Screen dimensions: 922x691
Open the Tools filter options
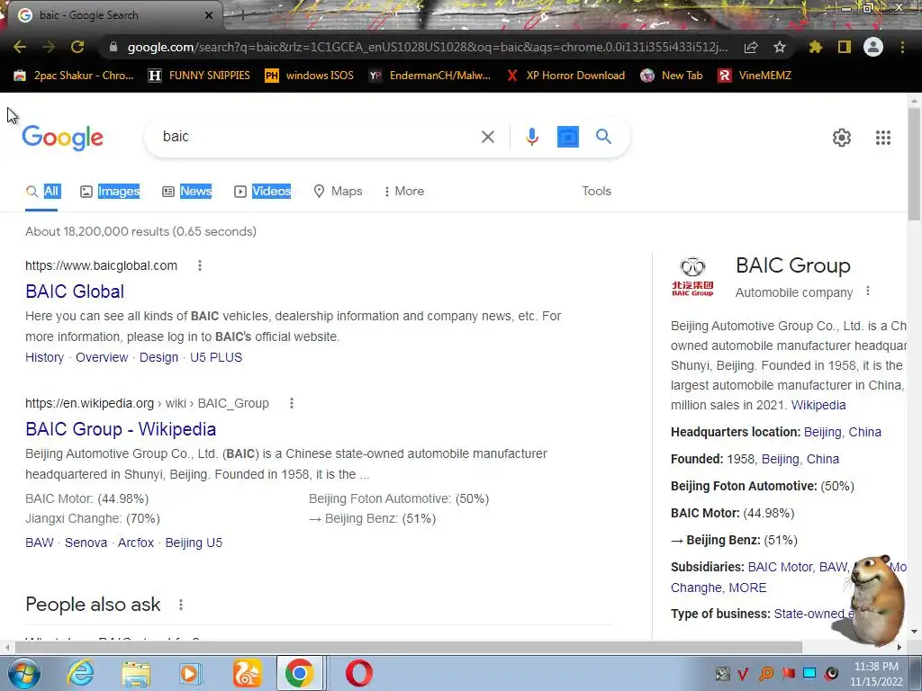(x=596, y=191)
